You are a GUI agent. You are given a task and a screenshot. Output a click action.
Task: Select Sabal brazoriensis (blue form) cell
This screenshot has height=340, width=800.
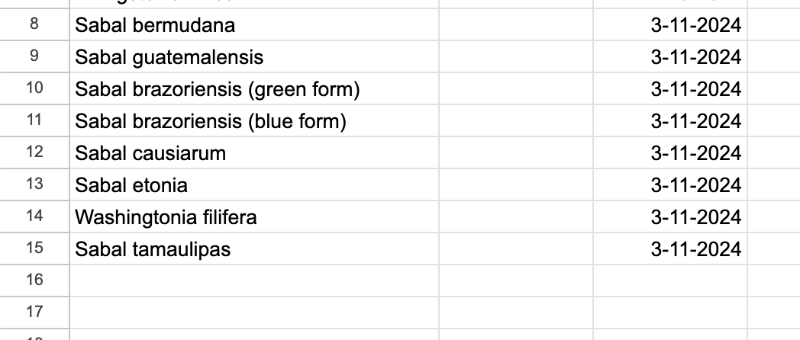(254, 120)
